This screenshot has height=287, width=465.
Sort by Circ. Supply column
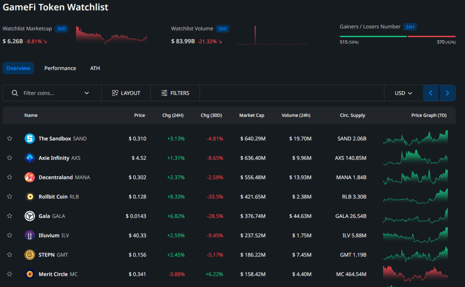point(353,115)
